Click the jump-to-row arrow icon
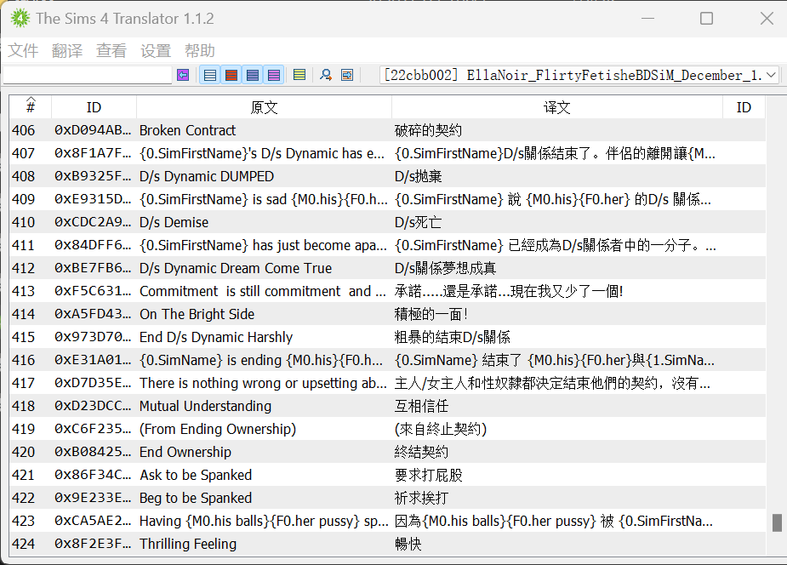Viewport: 787px width, 565px height. coord(347,75)
